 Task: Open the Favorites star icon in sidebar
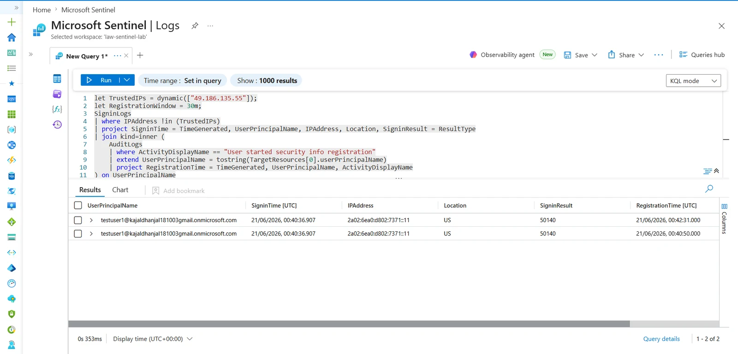point(12,83)
